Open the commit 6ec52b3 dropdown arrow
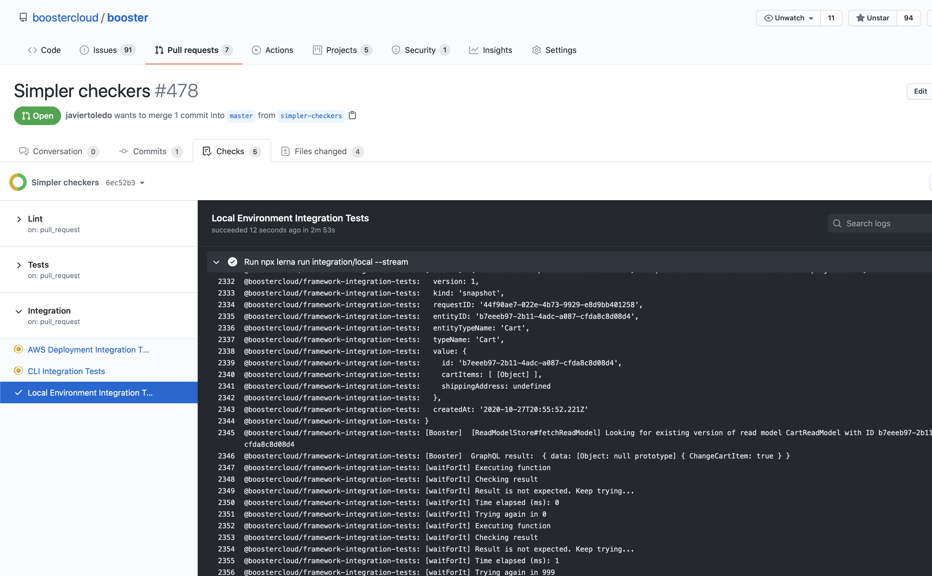The width and height of the screenshot is (932, 576). 142,183
